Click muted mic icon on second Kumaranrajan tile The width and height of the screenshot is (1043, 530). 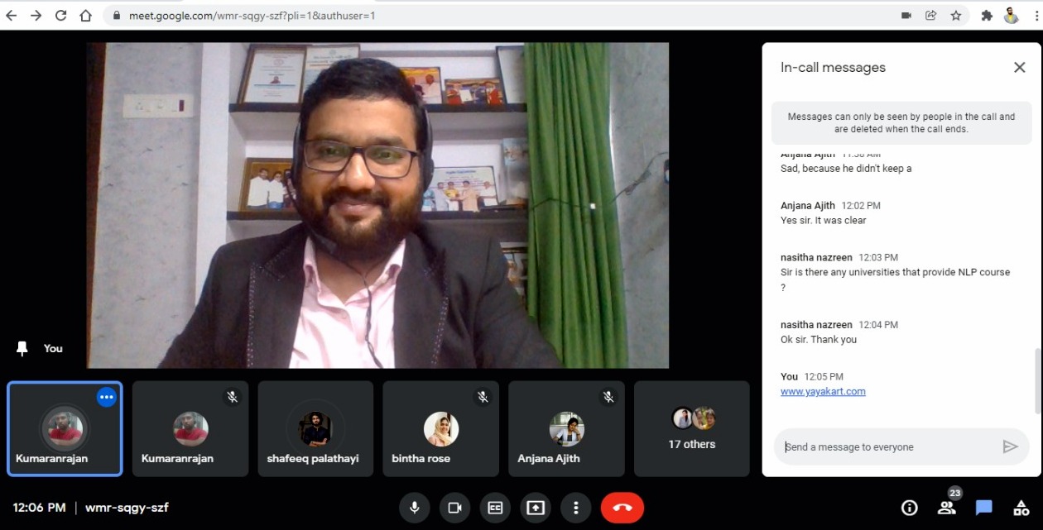tap(233, 397)
